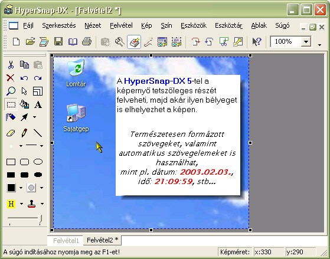Select the magnifier zoom tool
Viewport: 330px width, 259px height.
click(11, 91)
